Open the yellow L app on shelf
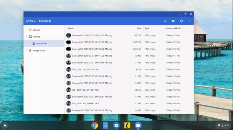 [127, 125]
